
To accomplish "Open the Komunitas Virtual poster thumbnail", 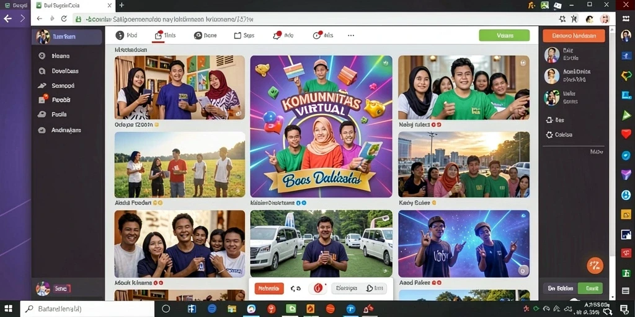I will click(x=321, y=126).
